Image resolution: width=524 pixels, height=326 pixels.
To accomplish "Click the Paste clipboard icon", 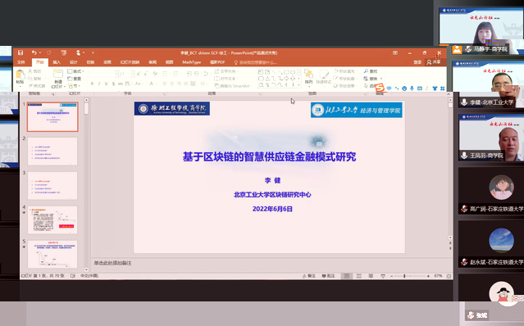I will (x=20, y=74).
